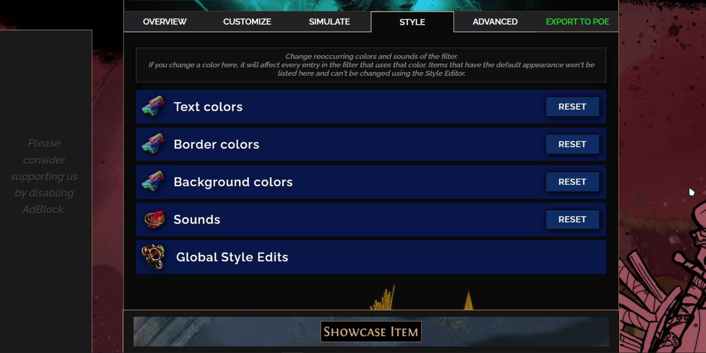Expand the Global Style Edits section
The height and width of the screenshot is (353, 706).
371,257
